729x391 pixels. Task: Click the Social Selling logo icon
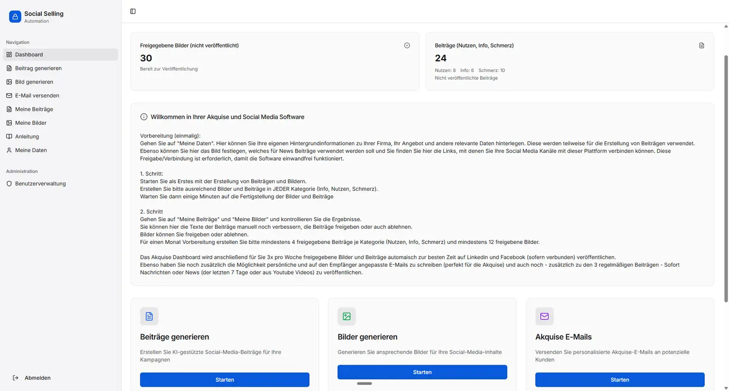pos(15,17)
